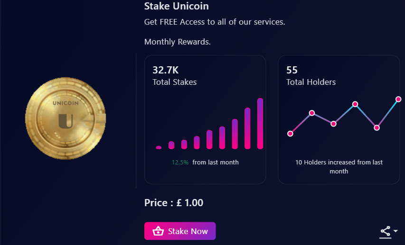Screen dimensions: 405x245
Task: Open the share icon menu
Action: [386, 231]
